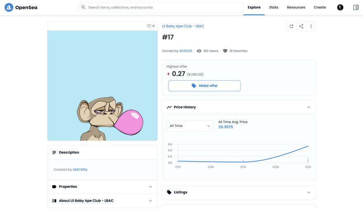Click the Make offer button
Image resolution: width=363 pixels, height=209 pixels.
click(205, 86)
